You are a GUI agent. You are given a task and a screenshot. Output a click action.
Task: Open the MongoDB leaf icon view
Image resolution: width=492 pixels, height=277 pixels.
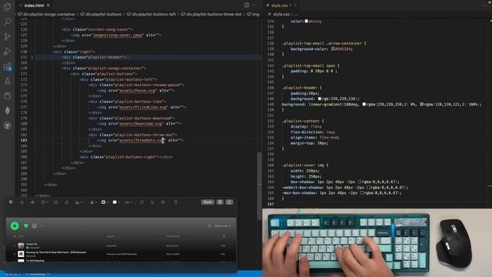[7, 111]
